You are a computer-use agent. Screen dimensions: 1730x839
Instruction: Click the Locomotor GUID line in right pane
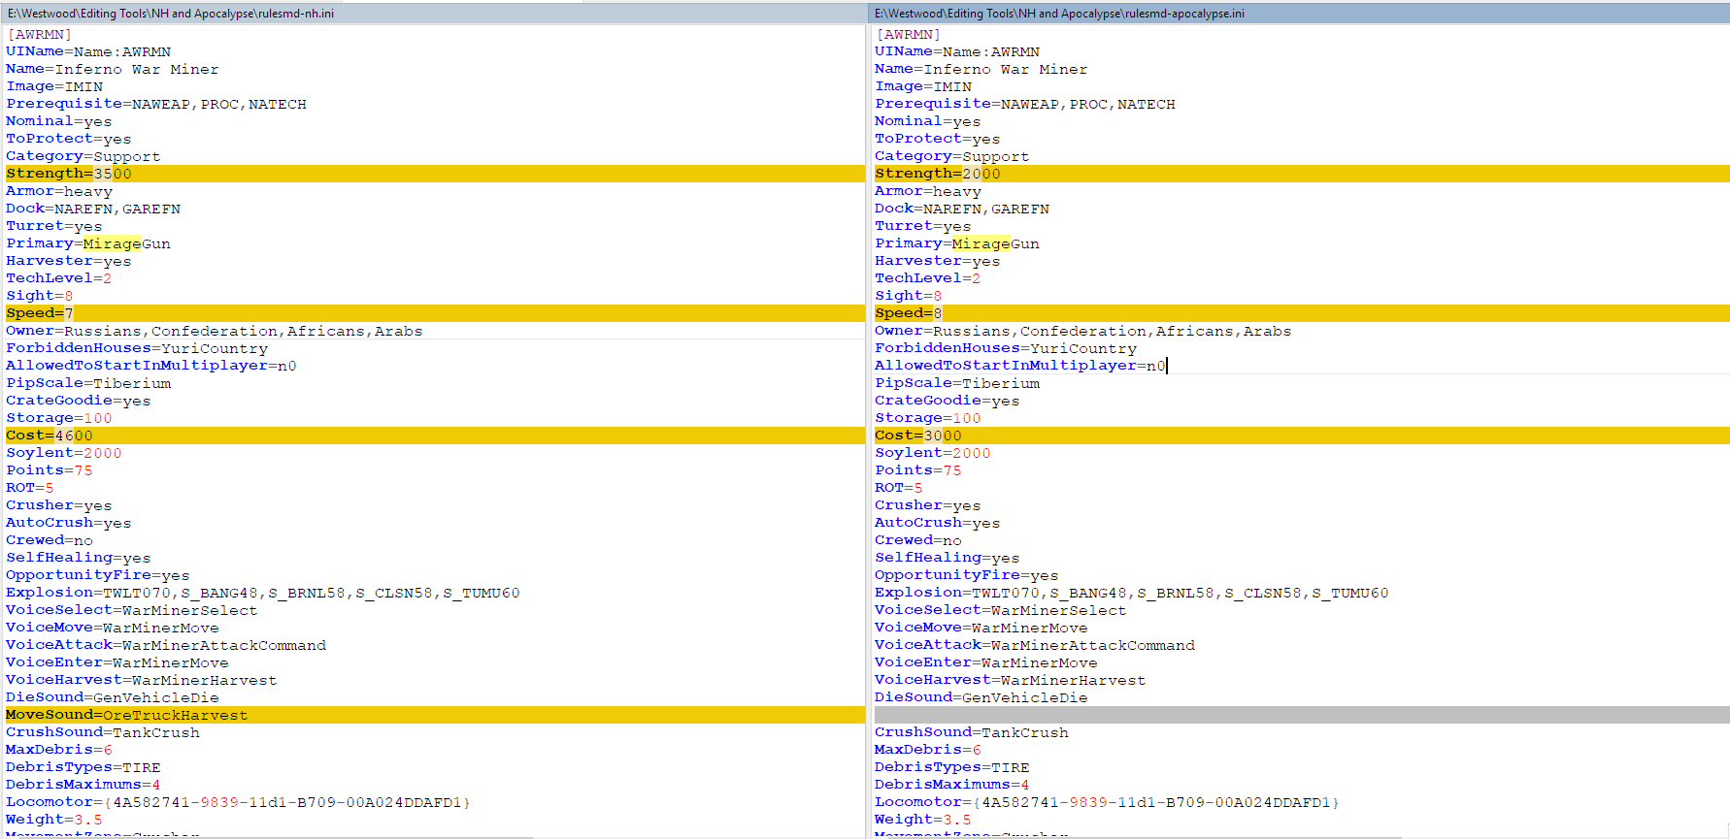click(1108, 802)
